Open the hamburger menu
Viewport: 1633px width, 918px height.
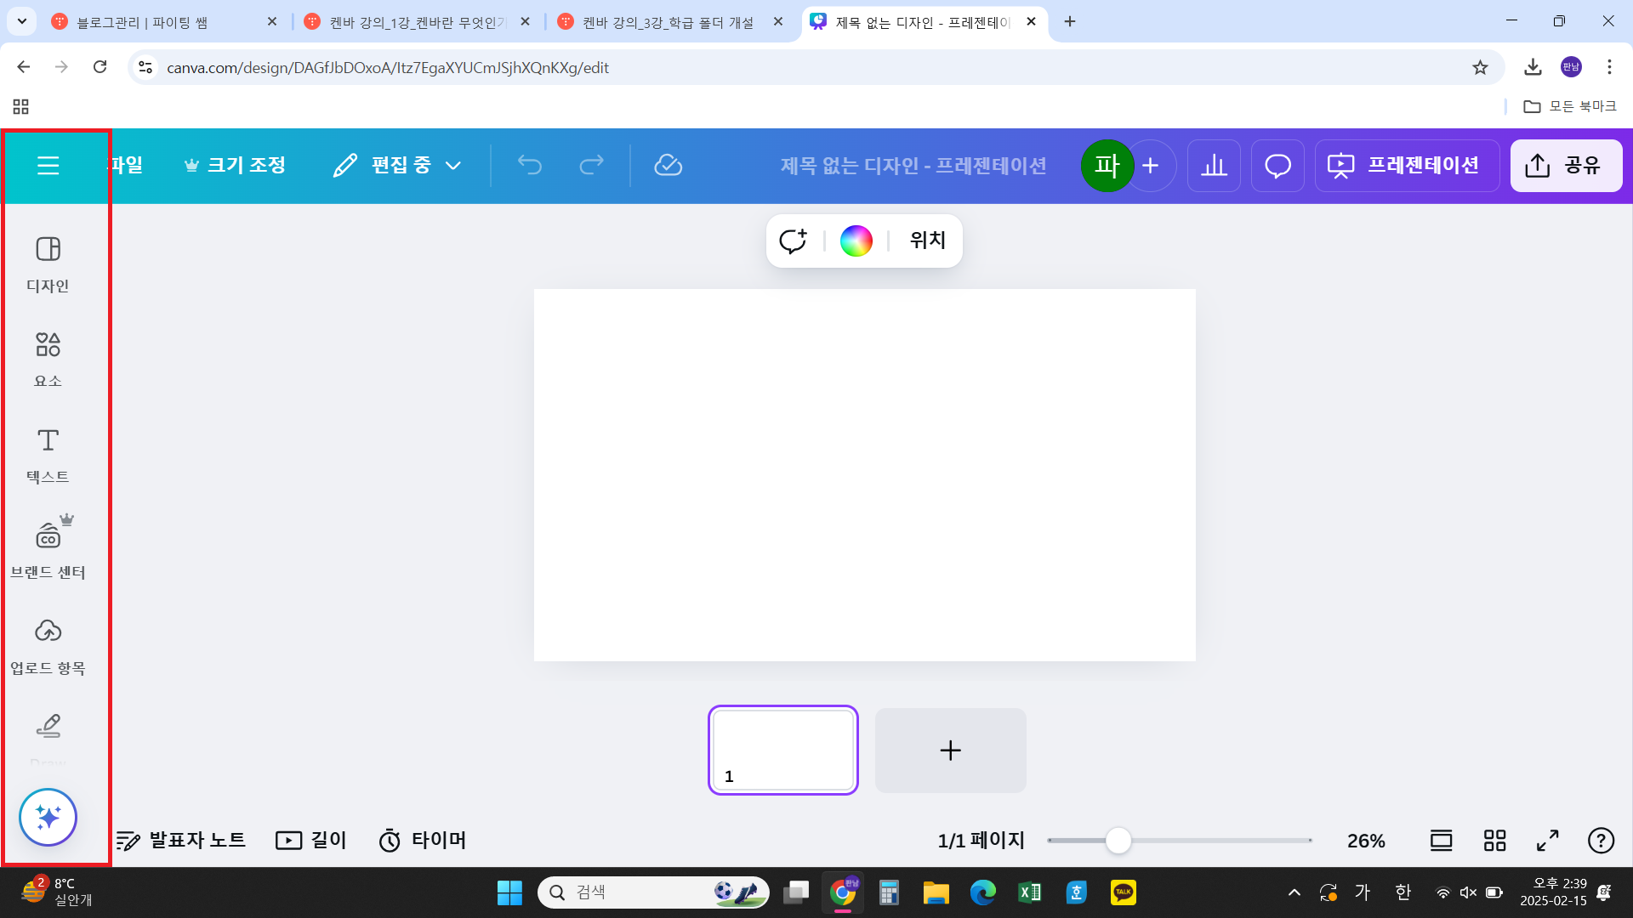(48, 166)
